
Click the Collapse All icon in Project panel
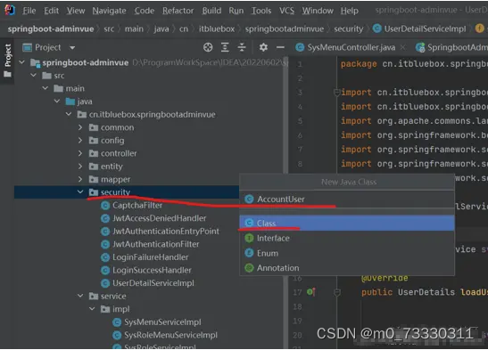coord(242,47)
